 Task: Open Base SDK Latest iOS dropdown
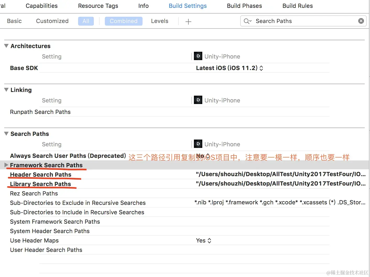click(230, 68)
